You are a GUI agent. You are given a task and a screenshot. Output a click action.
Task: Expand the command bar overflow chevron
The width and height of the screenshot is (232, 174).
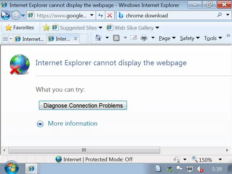point(228,36)
